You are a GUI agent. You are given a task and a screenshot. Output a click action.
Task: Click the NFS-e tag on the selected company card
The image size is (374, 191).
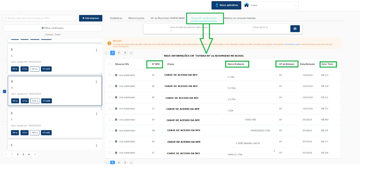[x=35, y=101]
